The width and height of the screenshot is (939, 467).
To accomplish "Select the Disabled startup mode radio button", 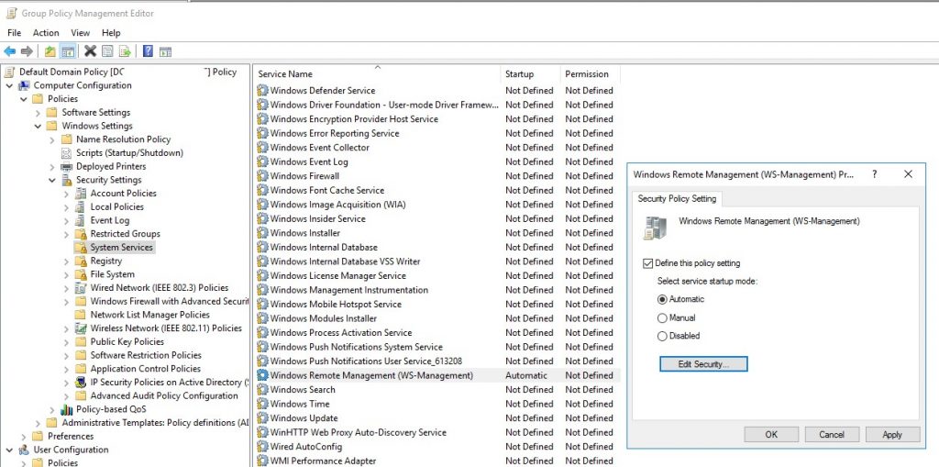I will pos(662,336).
